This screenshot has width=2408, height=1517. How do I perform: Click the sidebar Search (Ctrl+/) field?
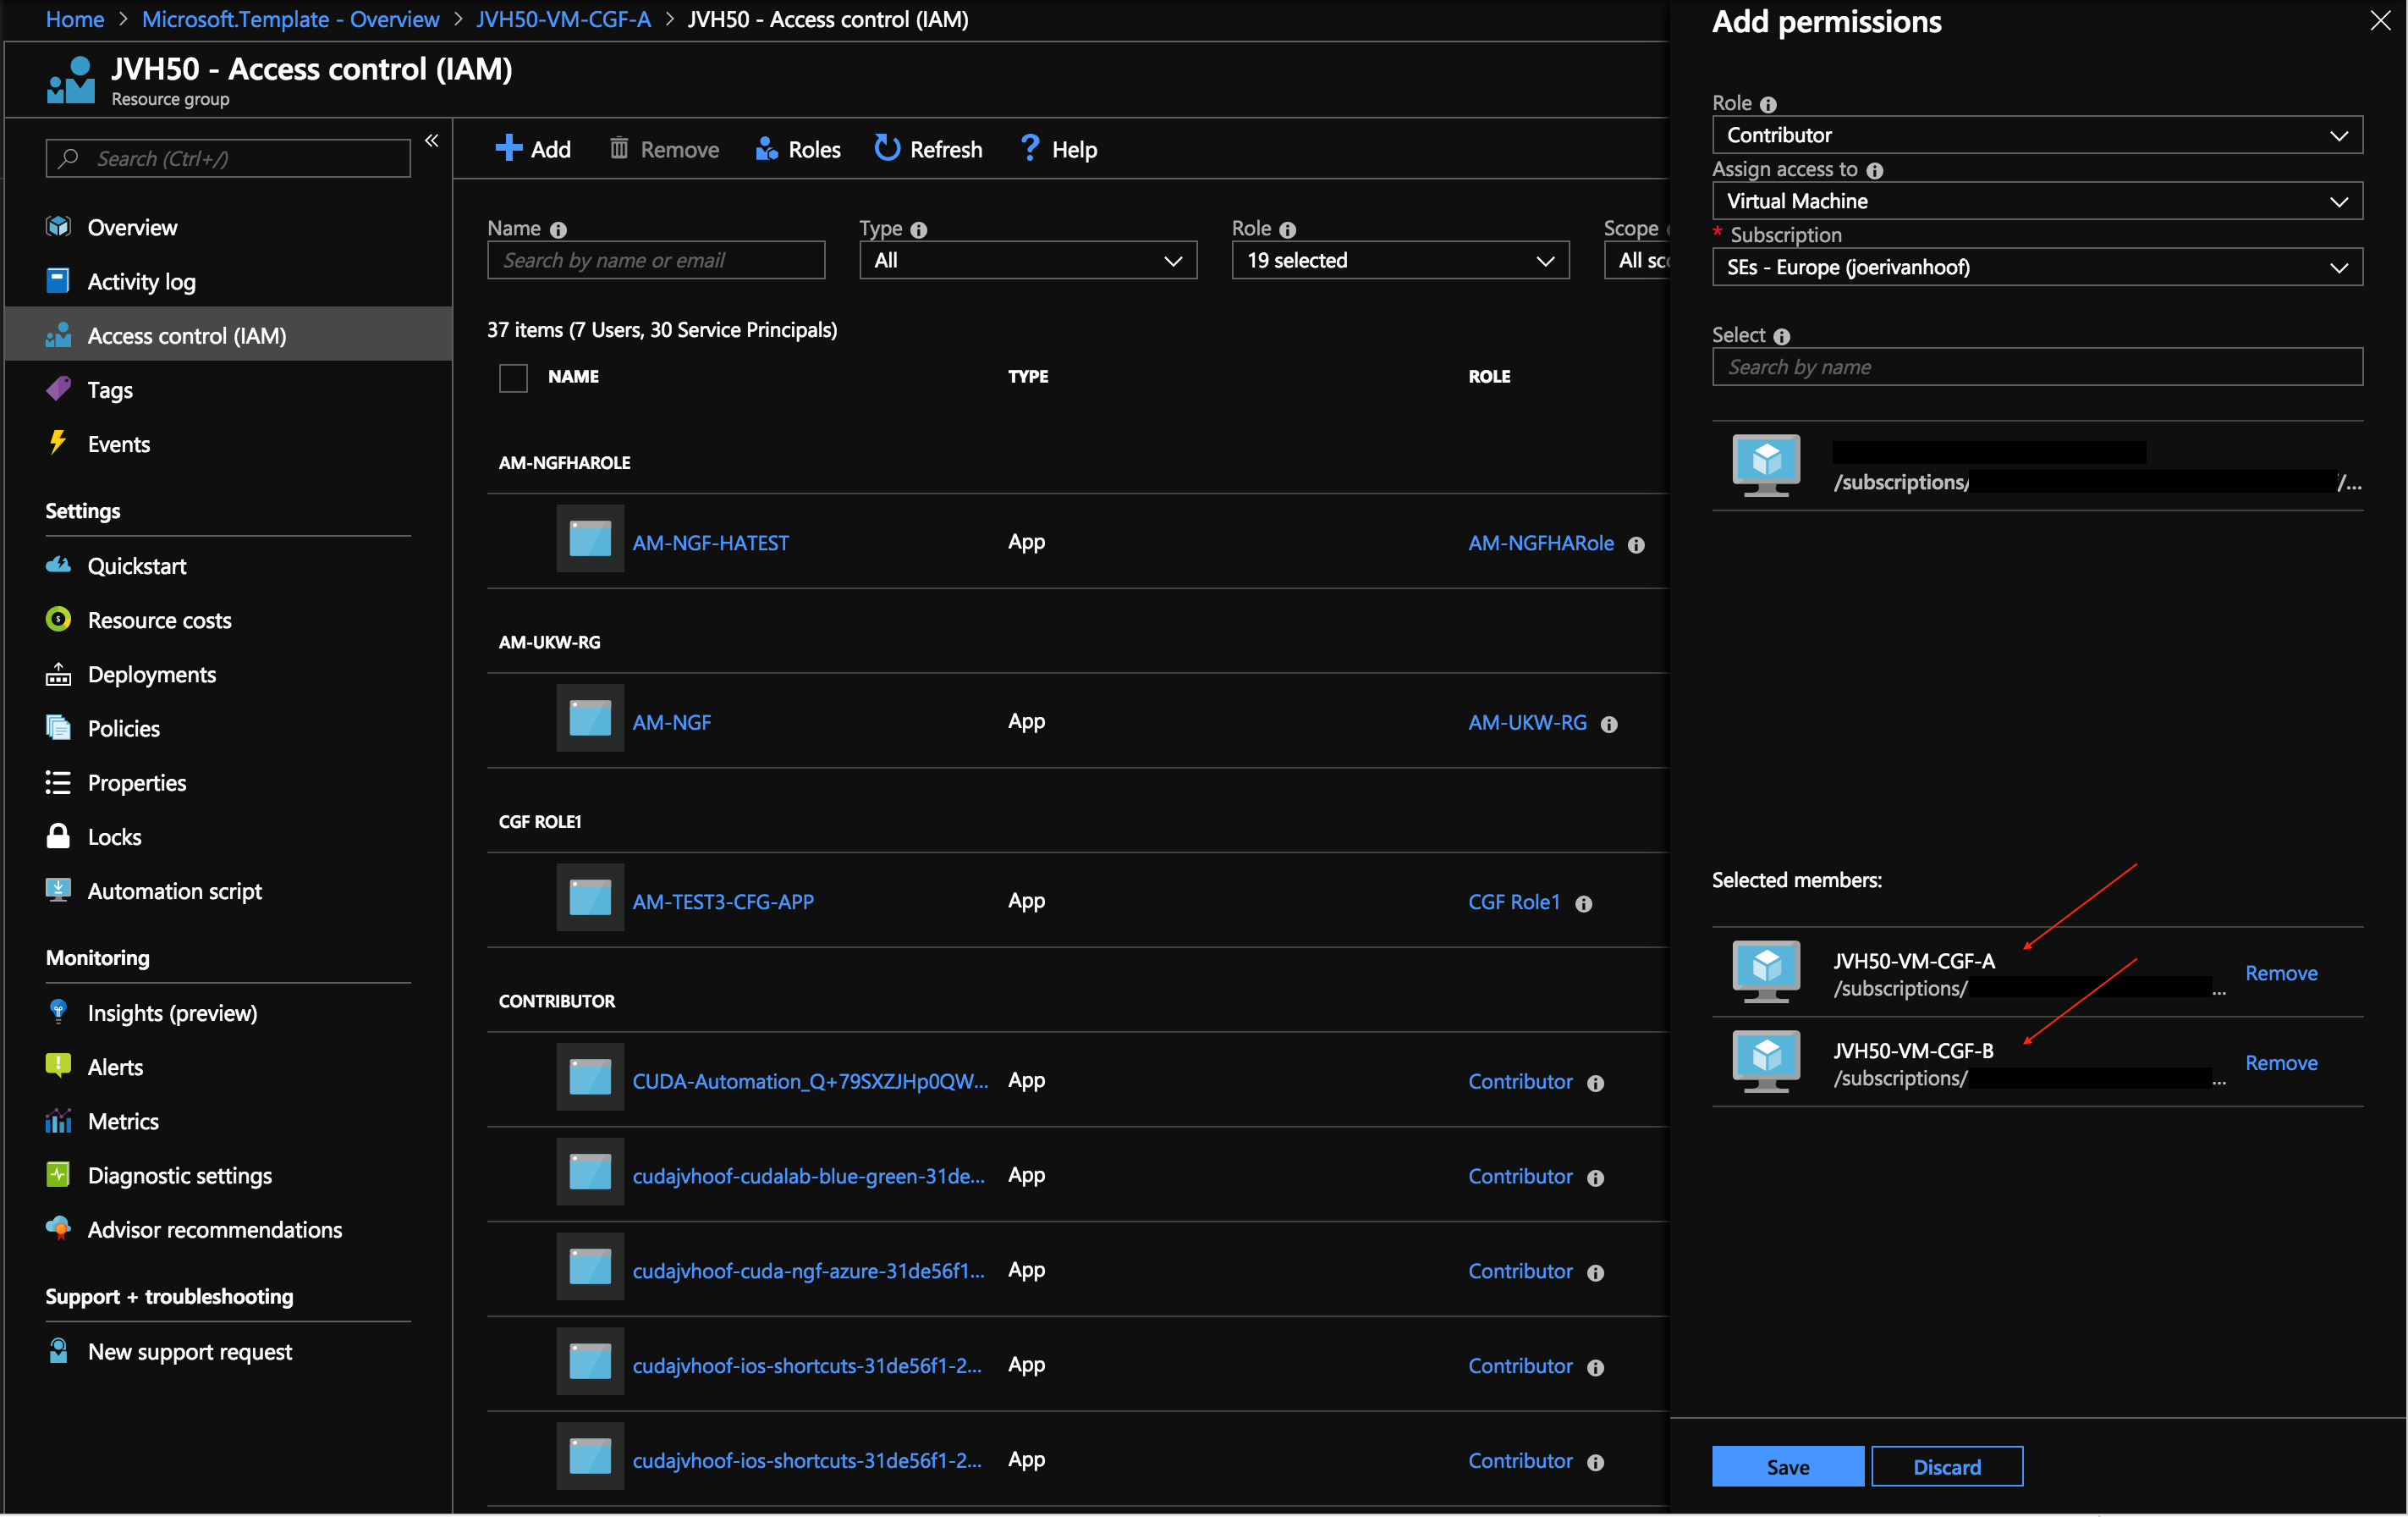(228, 158)
